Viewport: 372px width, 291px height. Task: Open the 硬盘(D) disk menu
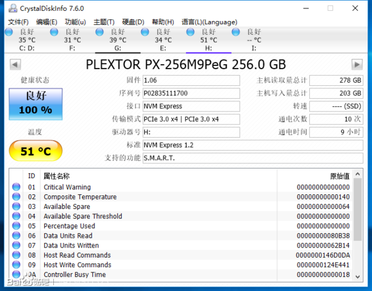tap(133, 22)
